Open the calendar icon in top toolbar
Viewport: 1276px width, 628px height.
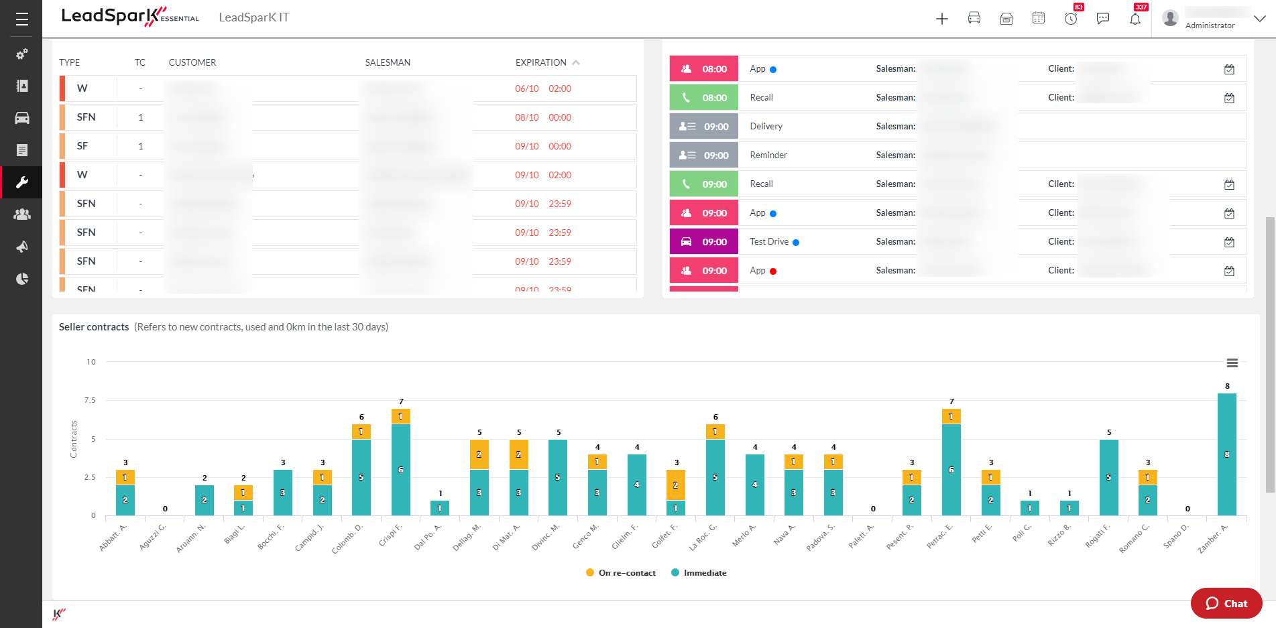(x=1038, y=19)
